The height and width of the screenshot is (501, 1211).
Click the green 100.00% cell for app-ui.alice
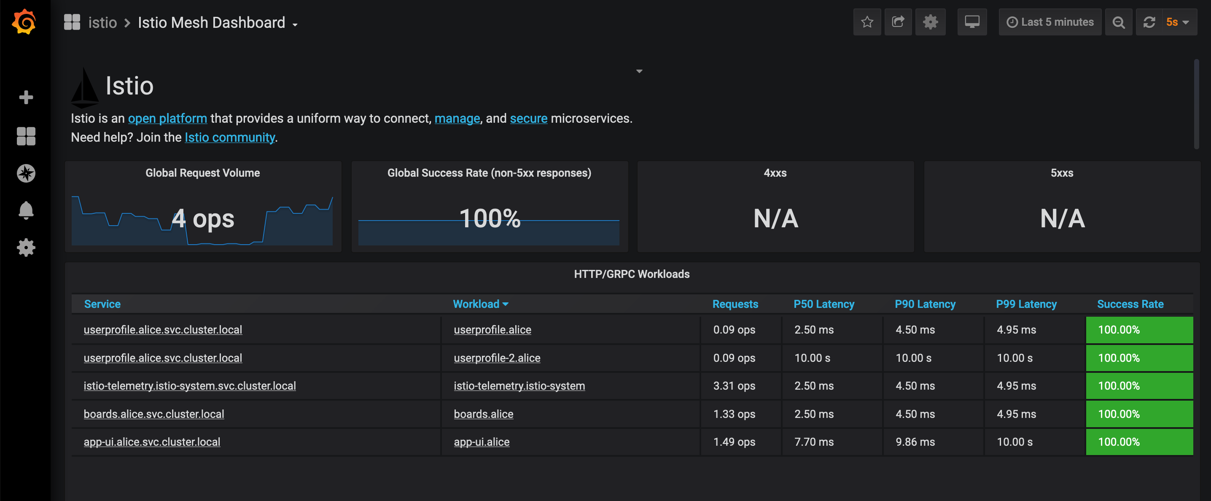tap(1139, 442)
